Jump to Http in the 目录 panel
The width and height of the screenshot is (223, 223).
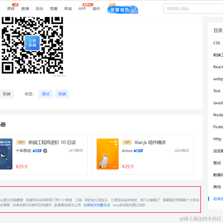click(217, 139)
